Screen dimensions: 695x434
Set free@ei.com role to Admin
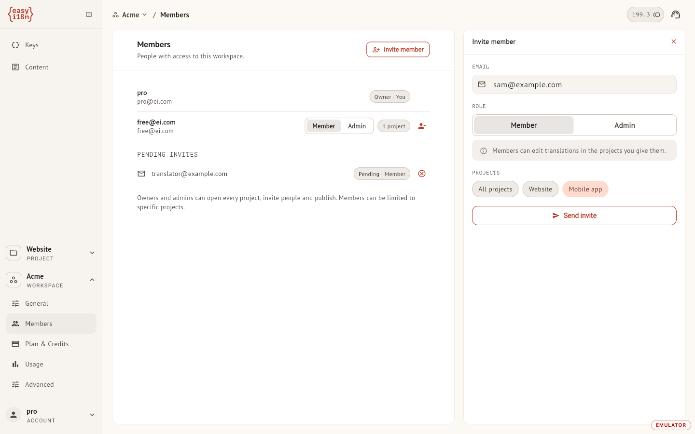coord(357,126)
